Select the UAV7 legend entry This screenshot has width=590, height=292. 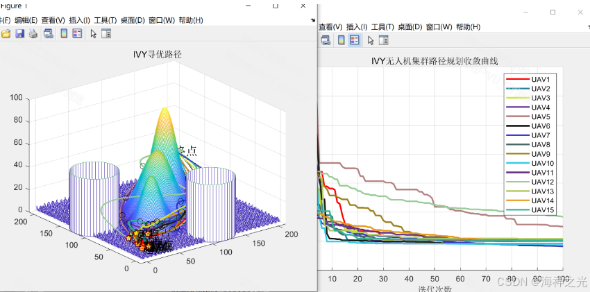point(528,135)
